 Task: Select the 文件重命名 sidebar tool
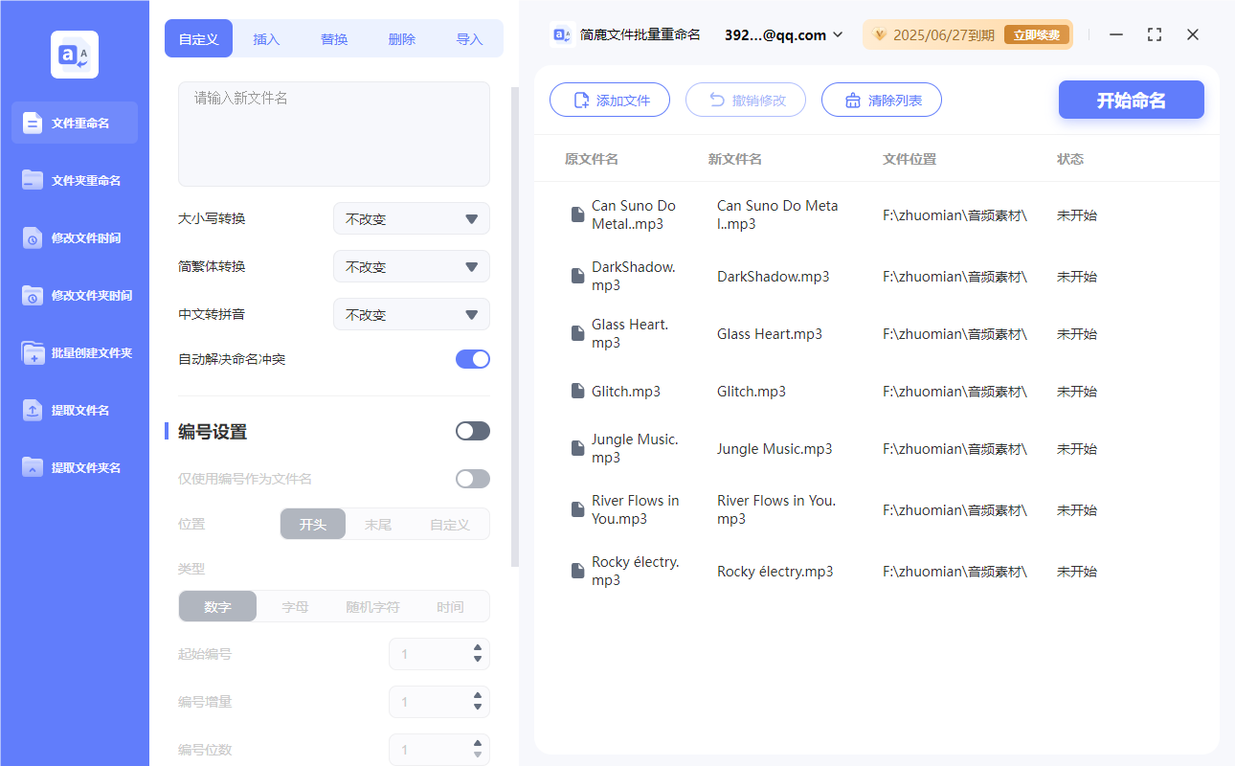click(74, 123)
